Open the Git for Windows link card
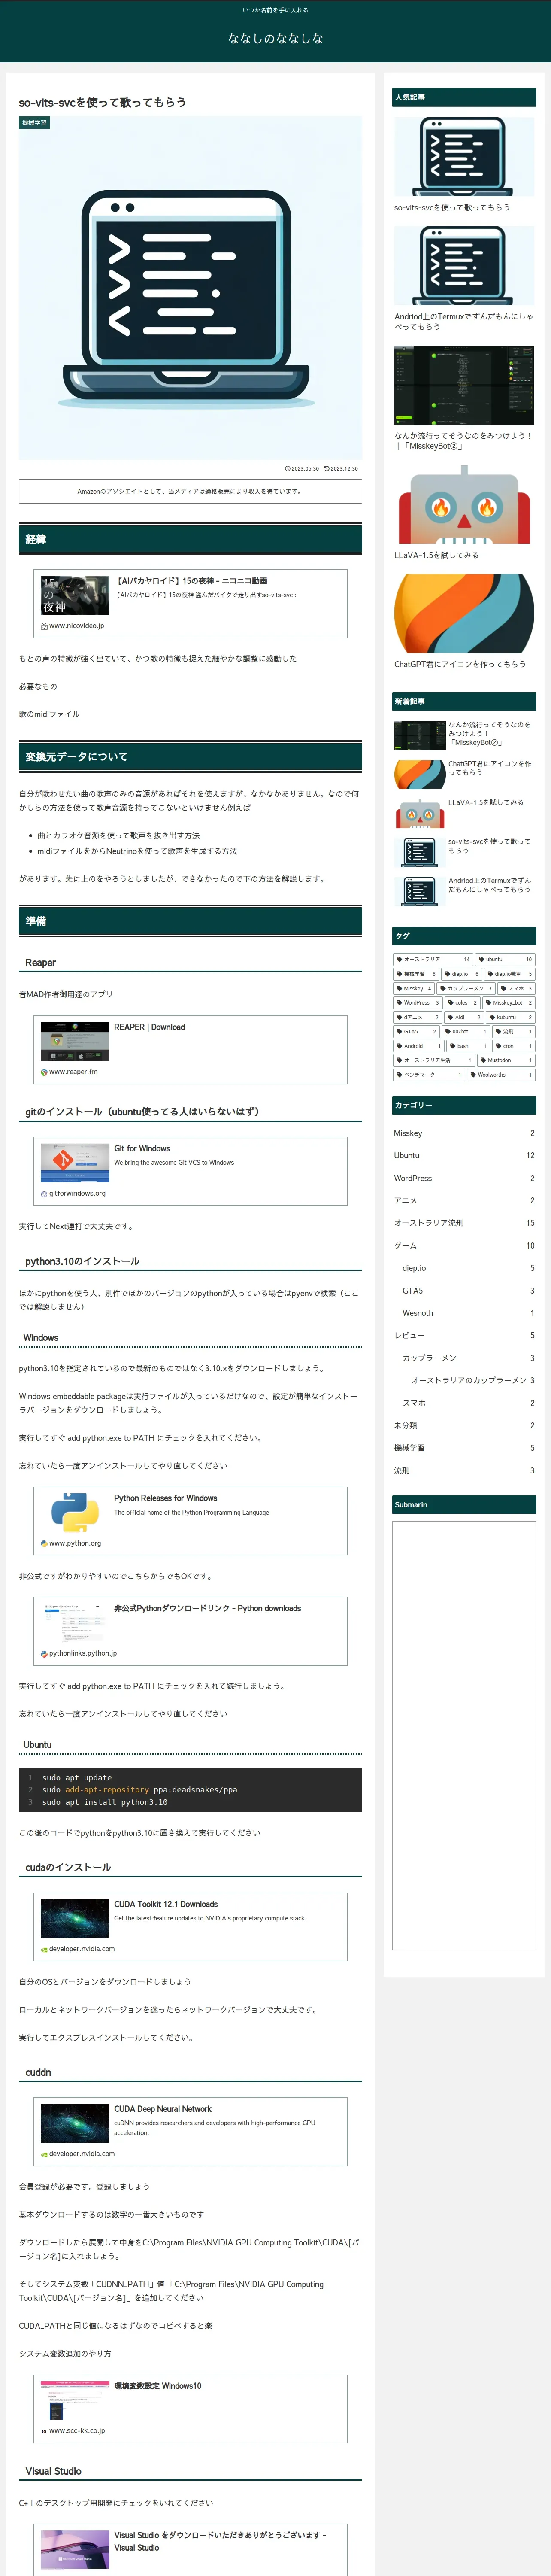Screen dimensions: 551x2576 [190, 1170]
